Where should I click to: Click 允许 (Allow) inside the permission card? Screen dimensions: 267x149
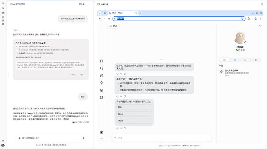(x=82, y=75)
